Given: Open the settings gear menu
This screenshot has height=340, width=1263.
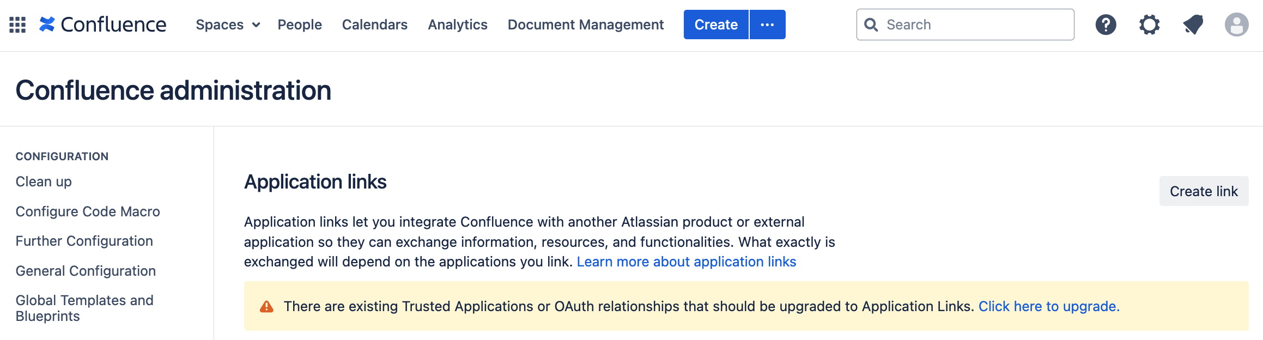Looking at the screenshot, I should pyautogui.click(x=1149, y=25).
